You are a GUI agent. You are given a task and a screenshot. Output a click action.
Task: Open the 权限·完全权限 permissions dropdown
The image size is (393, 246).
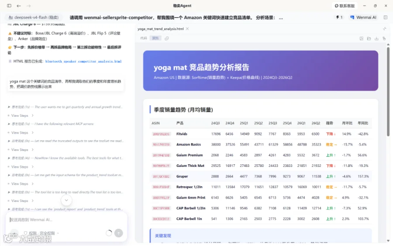coord(41,233)
